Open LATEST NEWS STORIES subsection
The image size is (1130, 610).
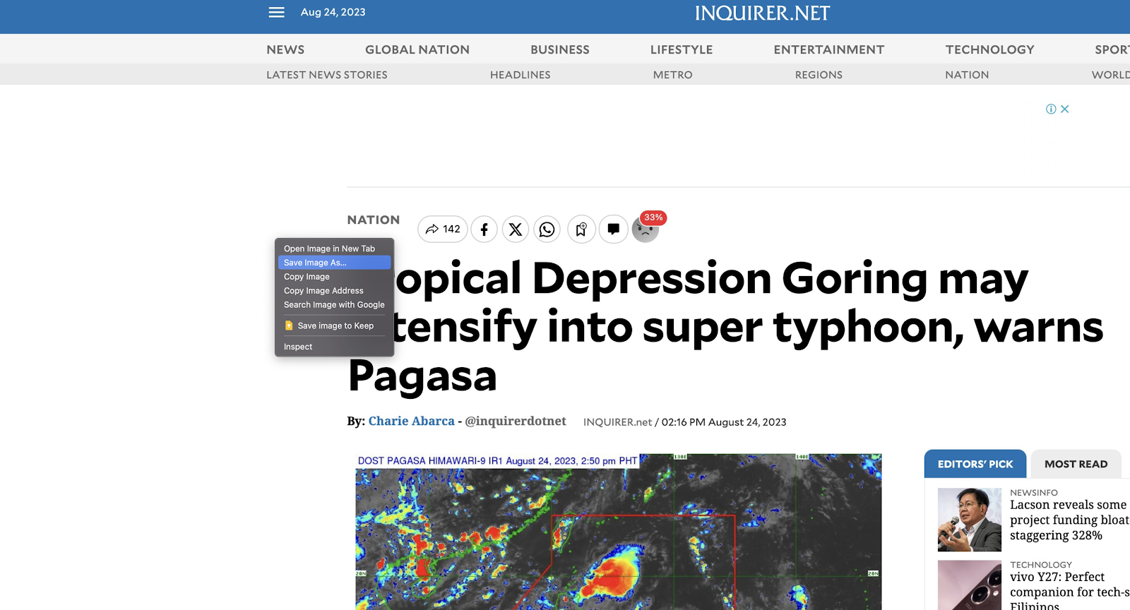pyautogui.click(x=327, y=75)
